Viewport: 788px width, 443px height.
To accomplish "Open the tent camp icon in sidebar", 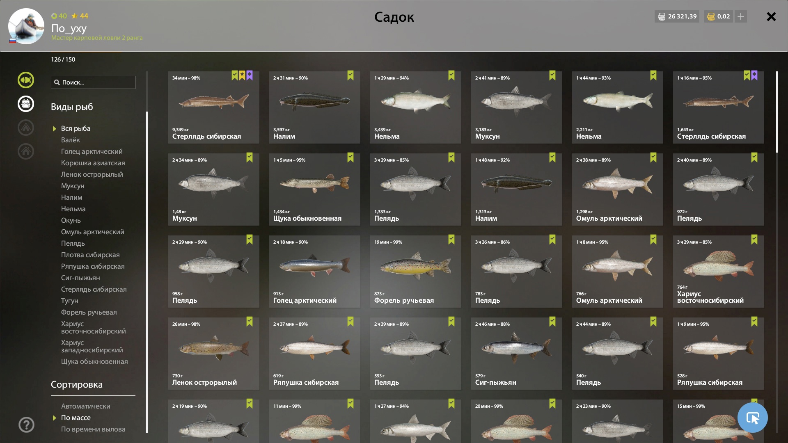I will 26,128.
